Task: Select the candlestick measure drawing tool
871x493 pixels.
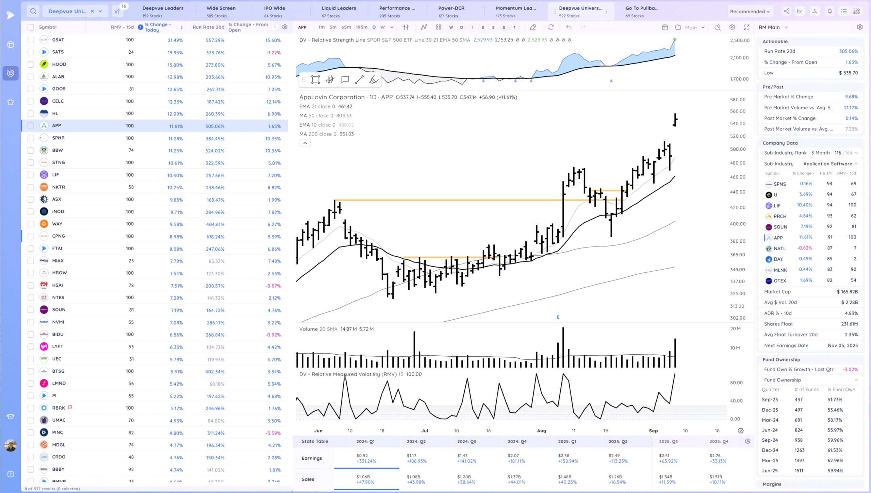Action: (x=330, y=80)
